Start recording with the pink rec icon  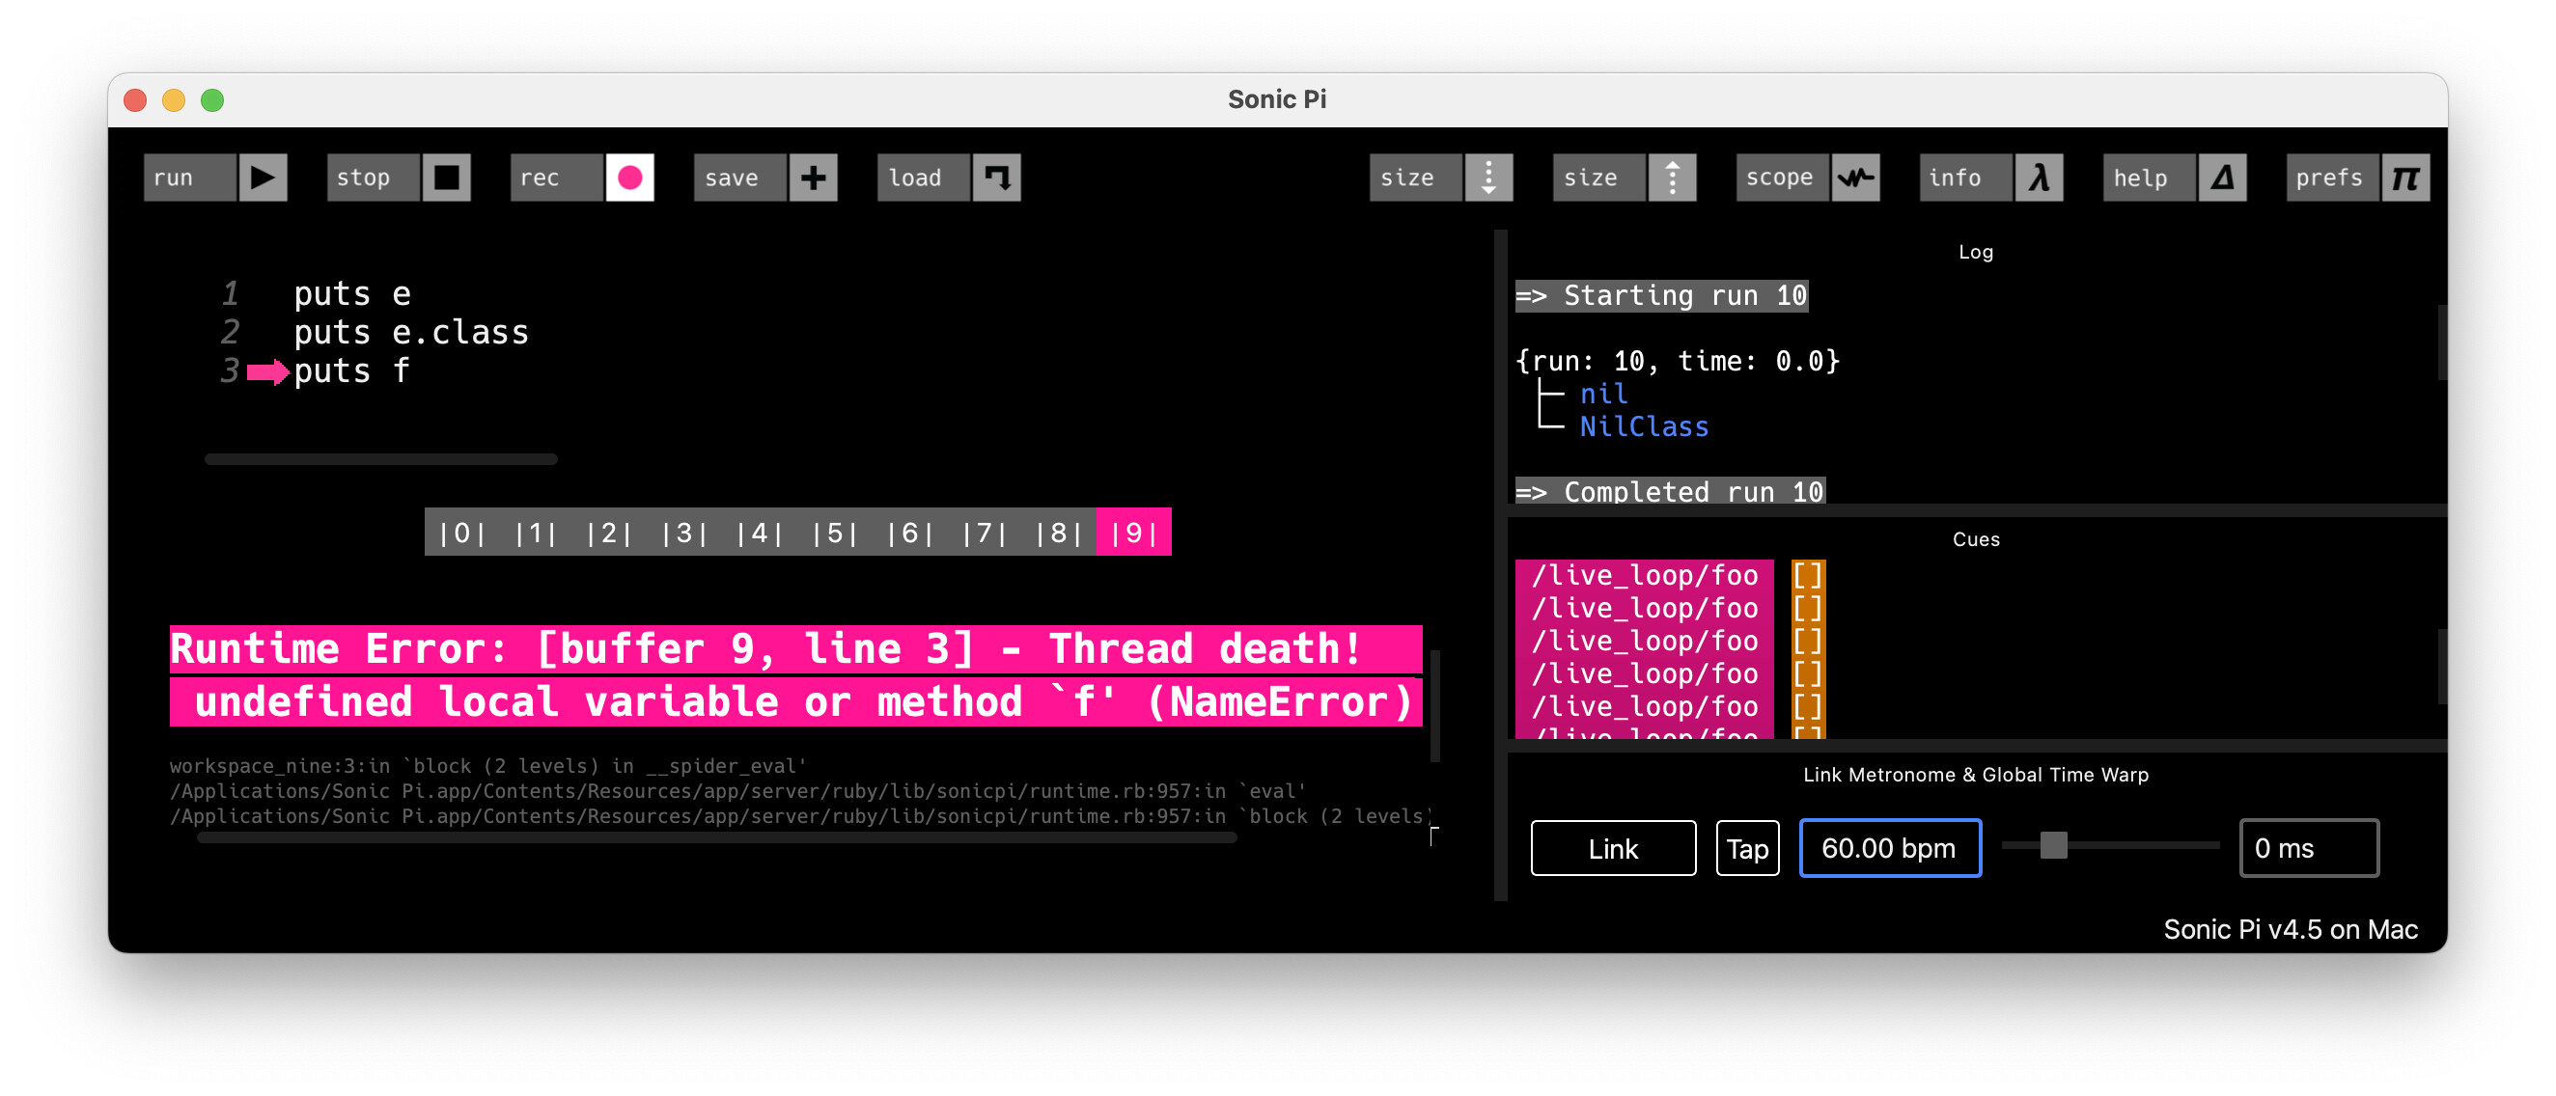(629, 178)
